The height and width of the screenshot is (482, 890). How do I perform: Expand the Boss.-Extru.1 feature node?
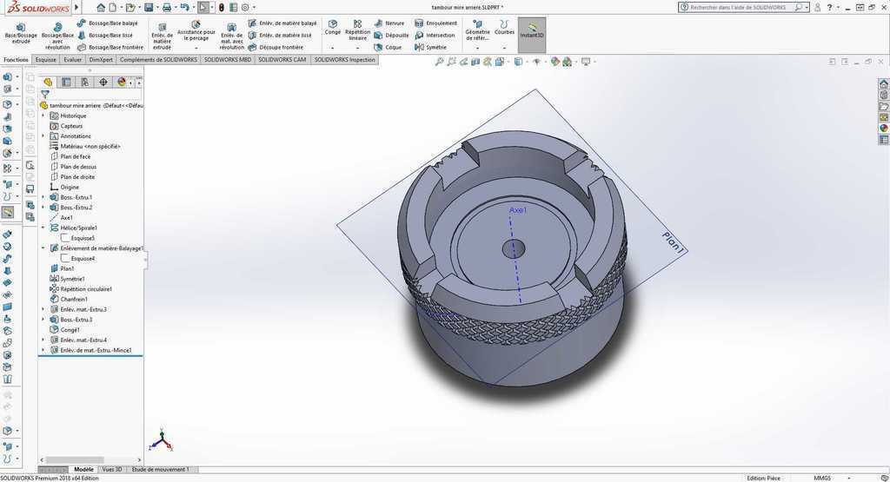[x=43, y=197]
